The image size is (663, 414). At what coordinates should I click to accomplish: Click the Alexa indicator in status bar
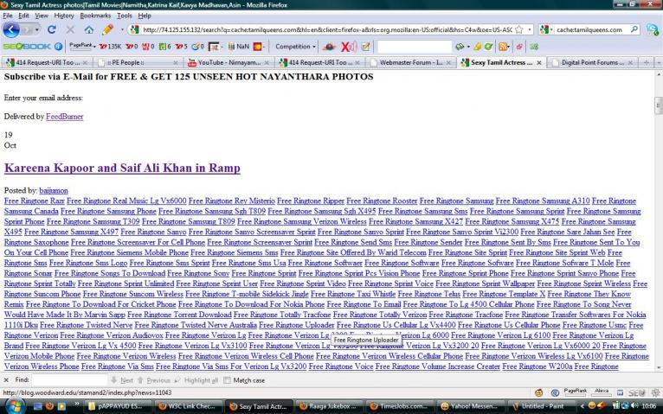[x=602, y=392]
